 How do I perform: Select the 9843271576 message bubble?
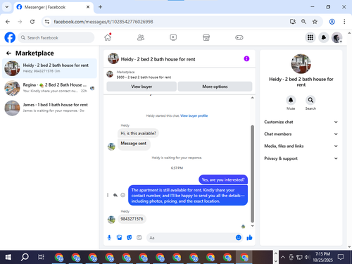click(x=132, y=219)
